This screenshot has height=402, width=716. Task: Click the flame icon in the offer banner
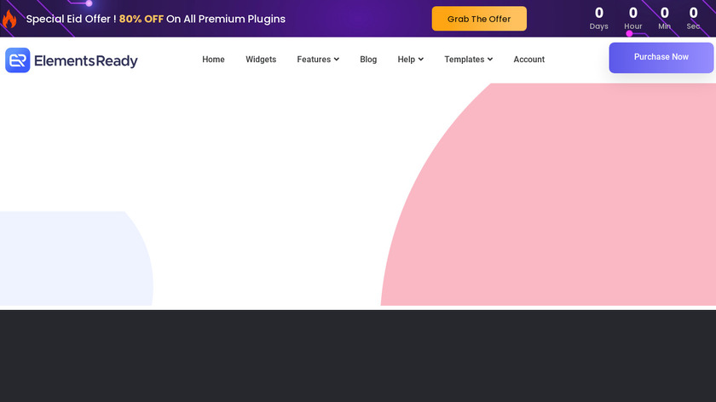[9, 19]
